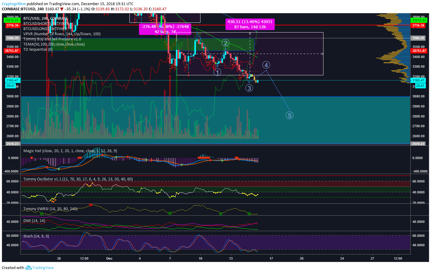This screenshot has width=431, height=273.
Task: Click the Tommy Buy and Sell Pressure v1.0 label
Action: (52, 39)
